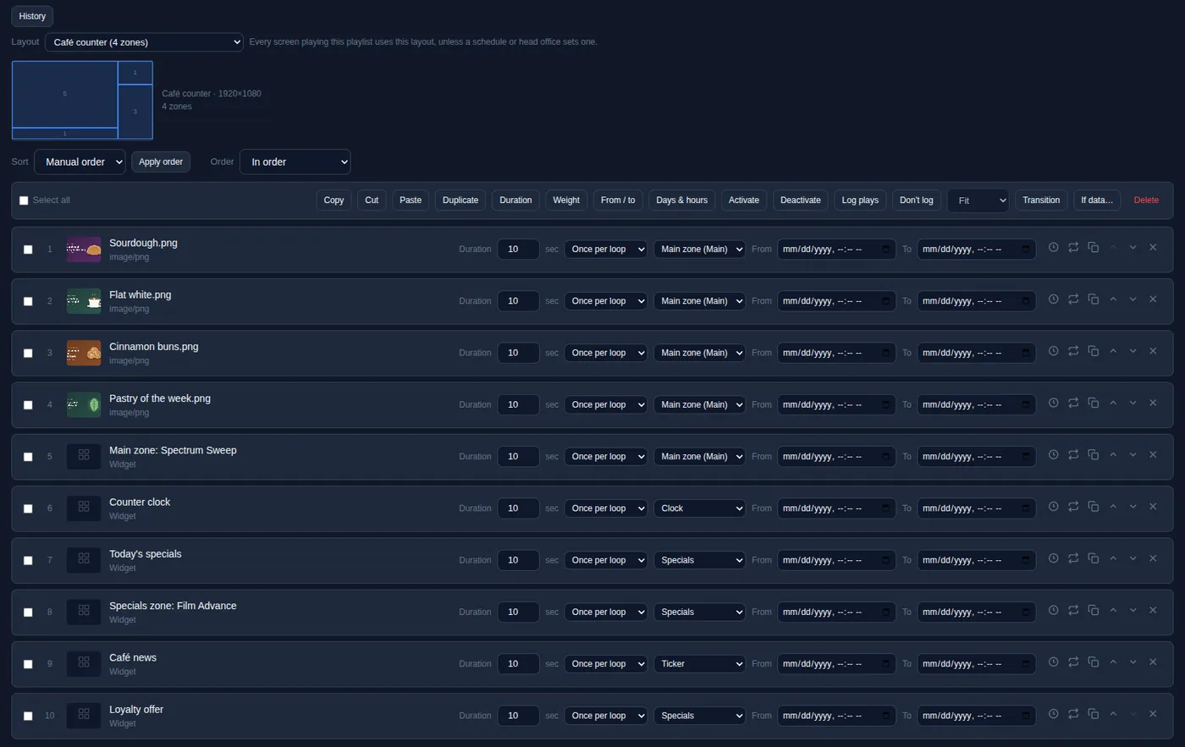Click the repeat icon on Counter clock row

click(x=1073, y=506)
